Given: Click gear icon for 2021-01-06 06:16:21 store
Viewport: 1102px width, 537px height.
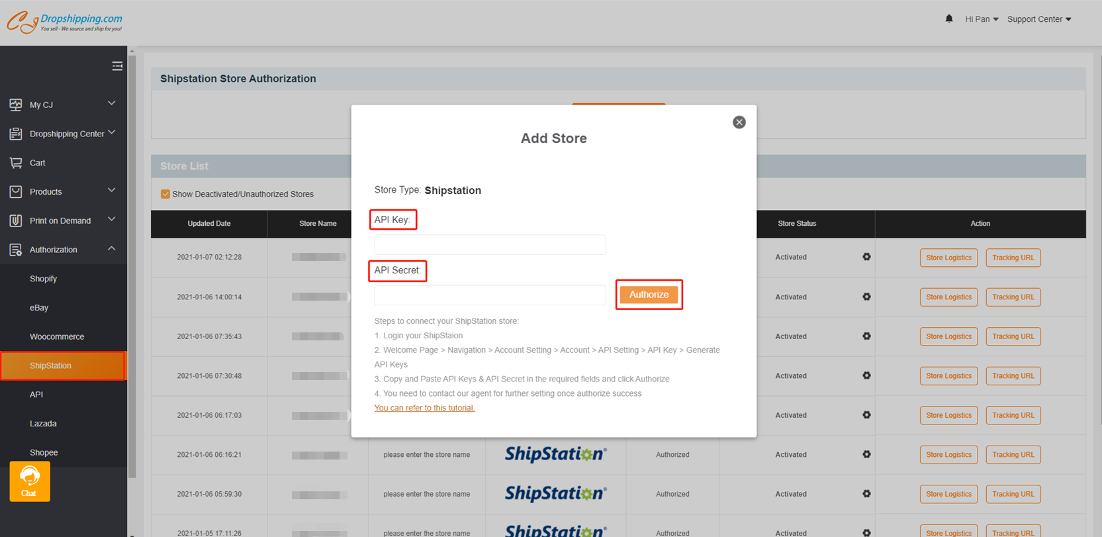Looking at the screenshot, I should click(866, 454).
